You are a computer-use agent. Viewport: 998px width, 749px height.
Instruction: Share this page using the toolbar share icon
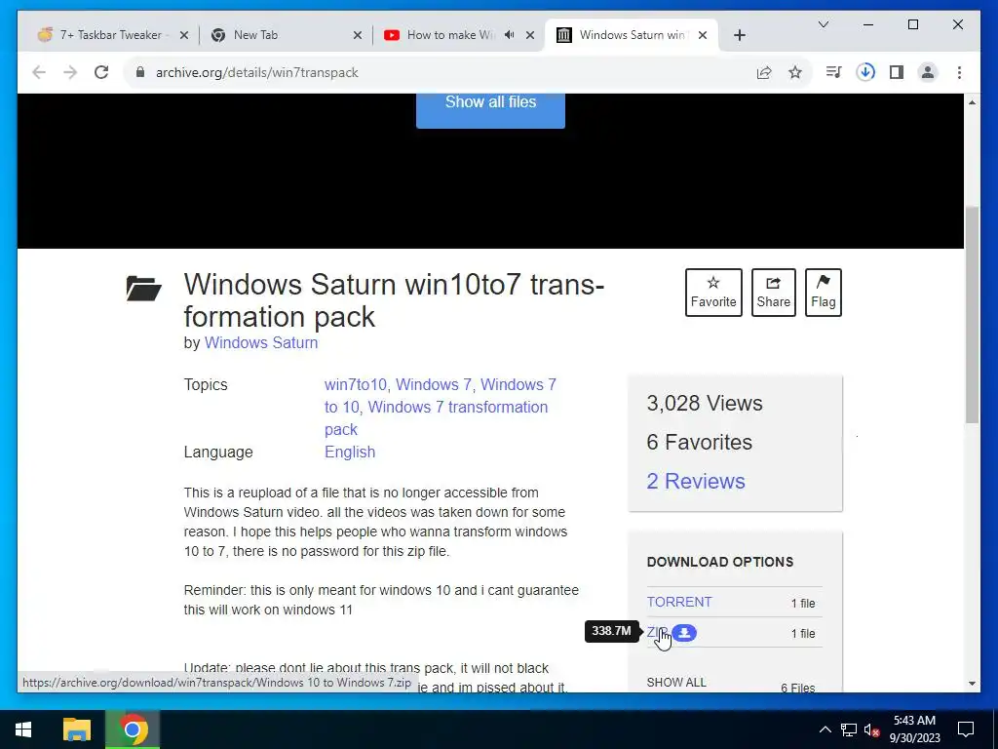764,72
